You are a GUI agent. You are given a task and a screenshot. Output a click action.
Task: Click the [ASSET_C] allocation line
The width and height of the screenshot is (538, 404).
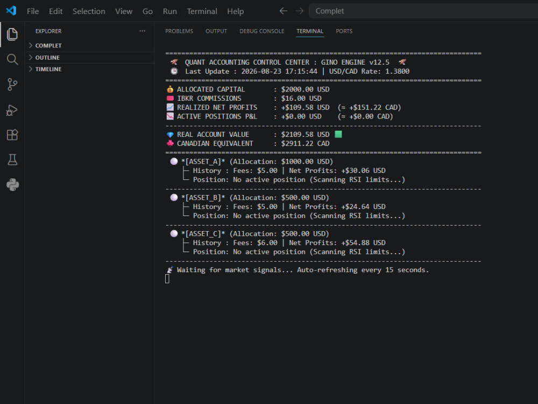pyautogui.click(x=250, y=234)
